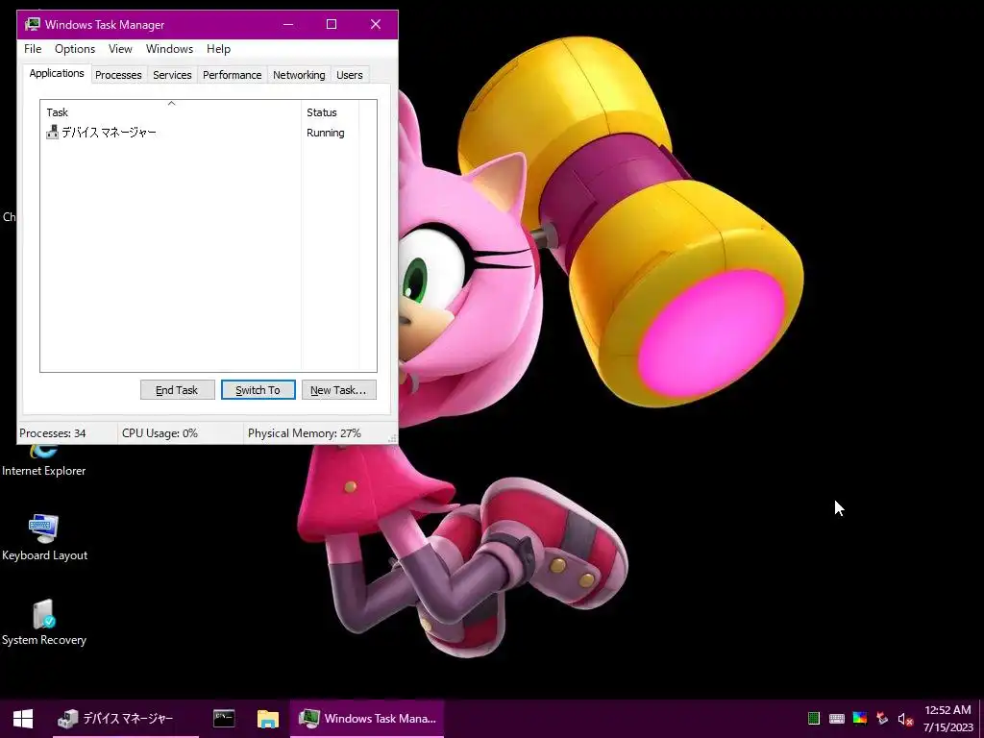This screenshot has width=984, height=738.
Task: Open the Windows Start menu
Action: (23, 719)
